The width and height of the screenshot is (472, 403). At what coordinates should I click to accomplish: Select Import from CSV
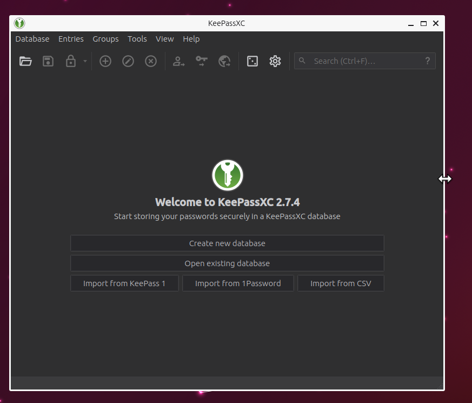tap(340, 283)
